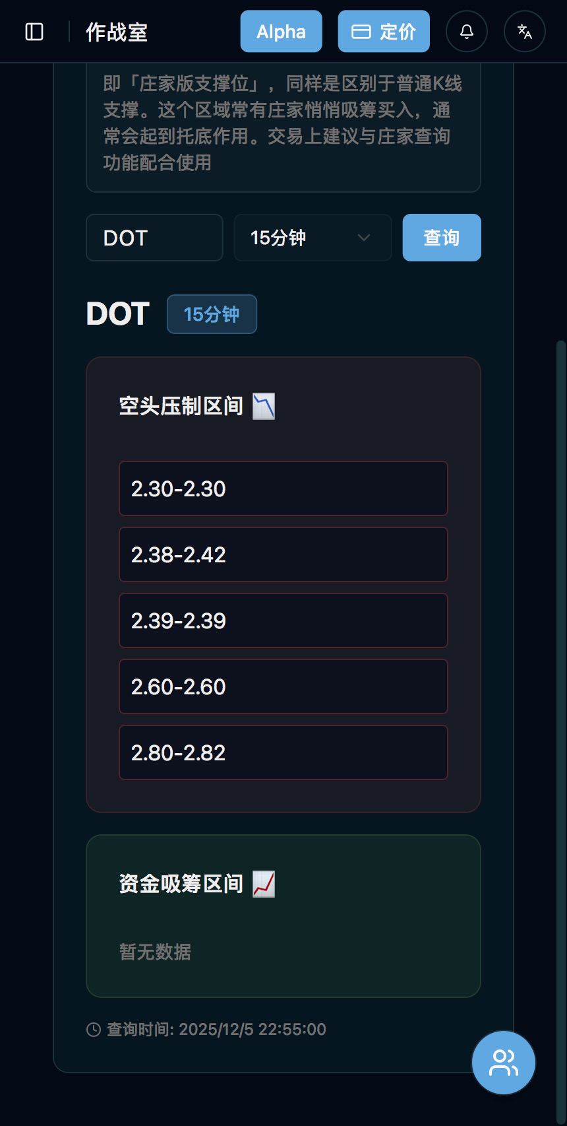Focus the DOT symbol input field
The width and height of the screenshot is (567, 1126).
(x=154, y=238)
